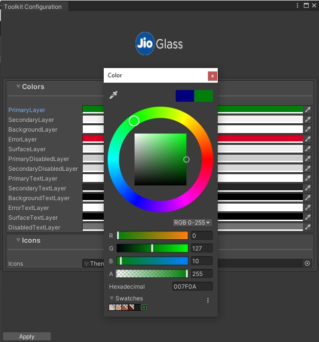
Task: Click the eyedropper tool in Color picker
Action: (x=114, y=95)
